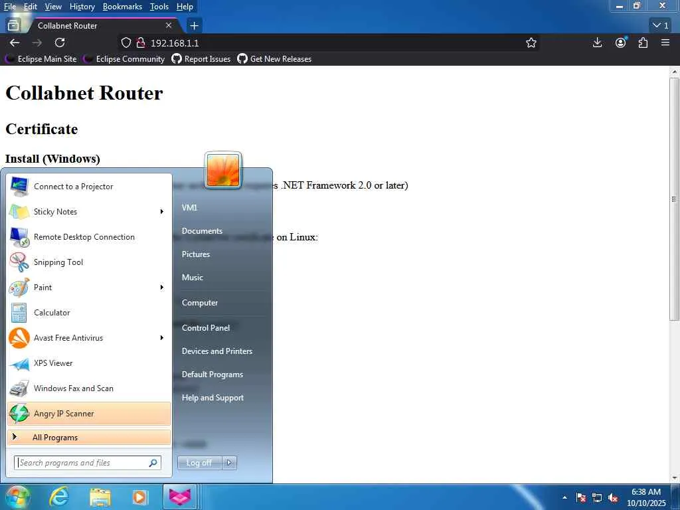The width and height of the screenshot is (680, 510).
Task: Open the Tools menu
Action: click(x=159, y=7)
